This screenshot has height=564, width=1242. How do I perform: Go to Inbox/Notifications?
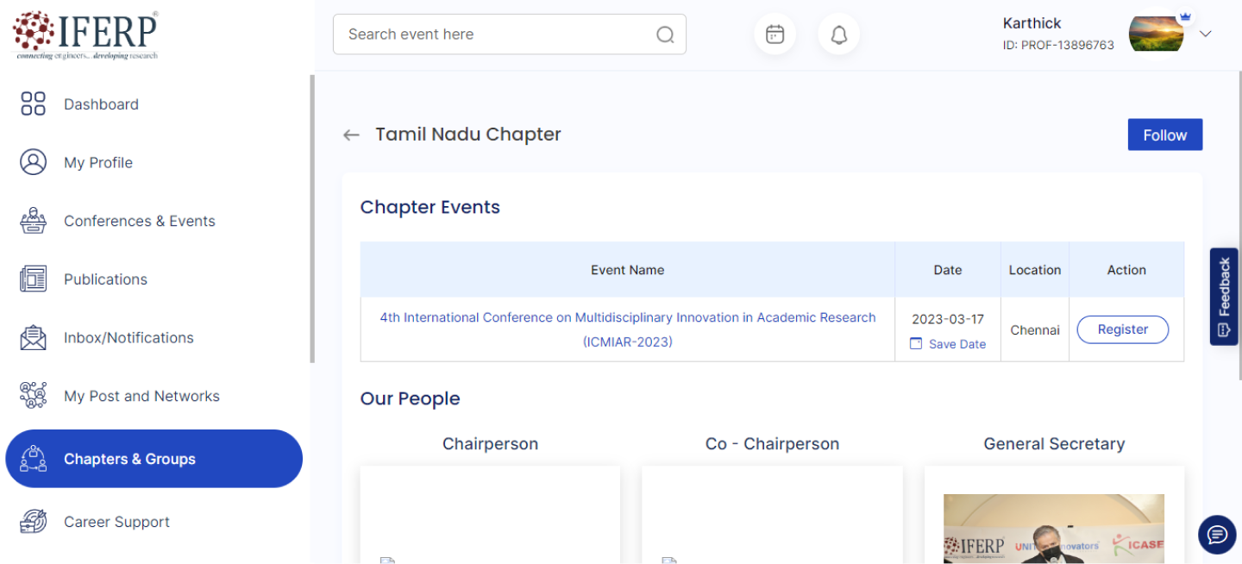click(x=129, y=338)
